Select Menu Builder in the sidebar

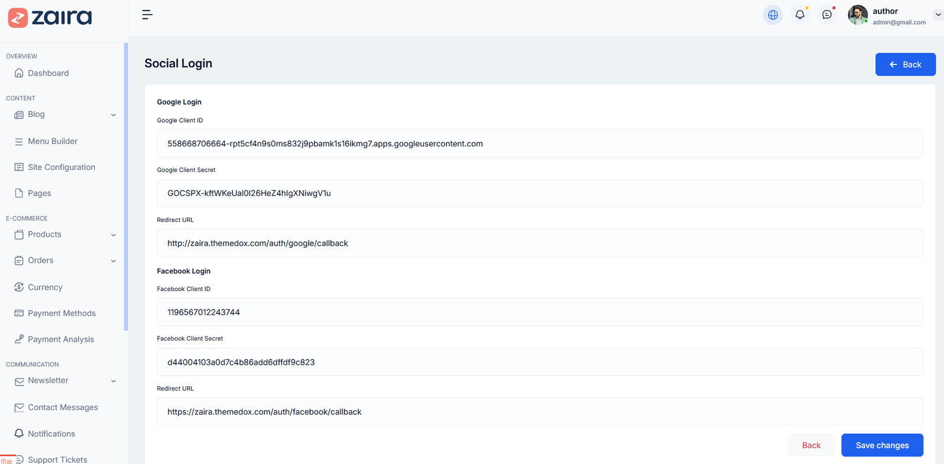click(x=53, y=142)
